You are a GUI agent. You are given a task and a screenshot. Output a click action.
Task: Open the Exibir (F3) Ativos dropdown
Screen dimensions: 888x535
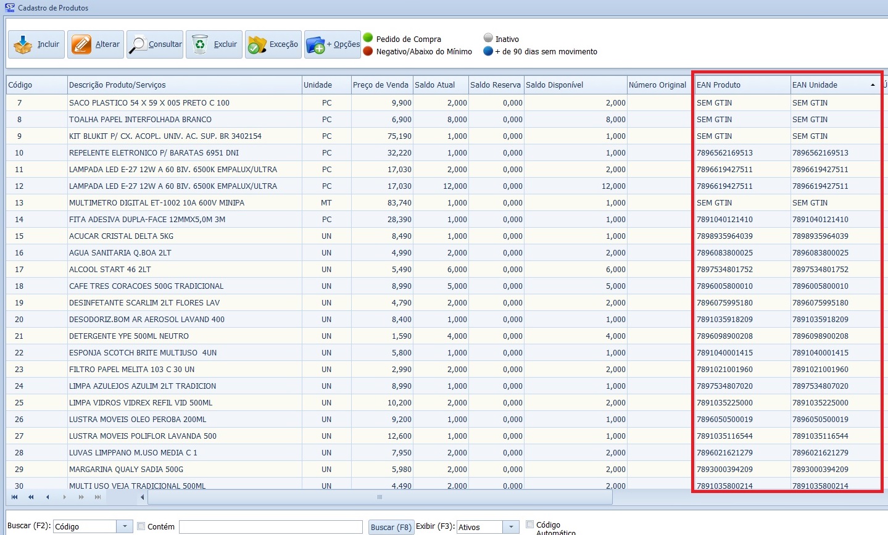click(511, 526)
